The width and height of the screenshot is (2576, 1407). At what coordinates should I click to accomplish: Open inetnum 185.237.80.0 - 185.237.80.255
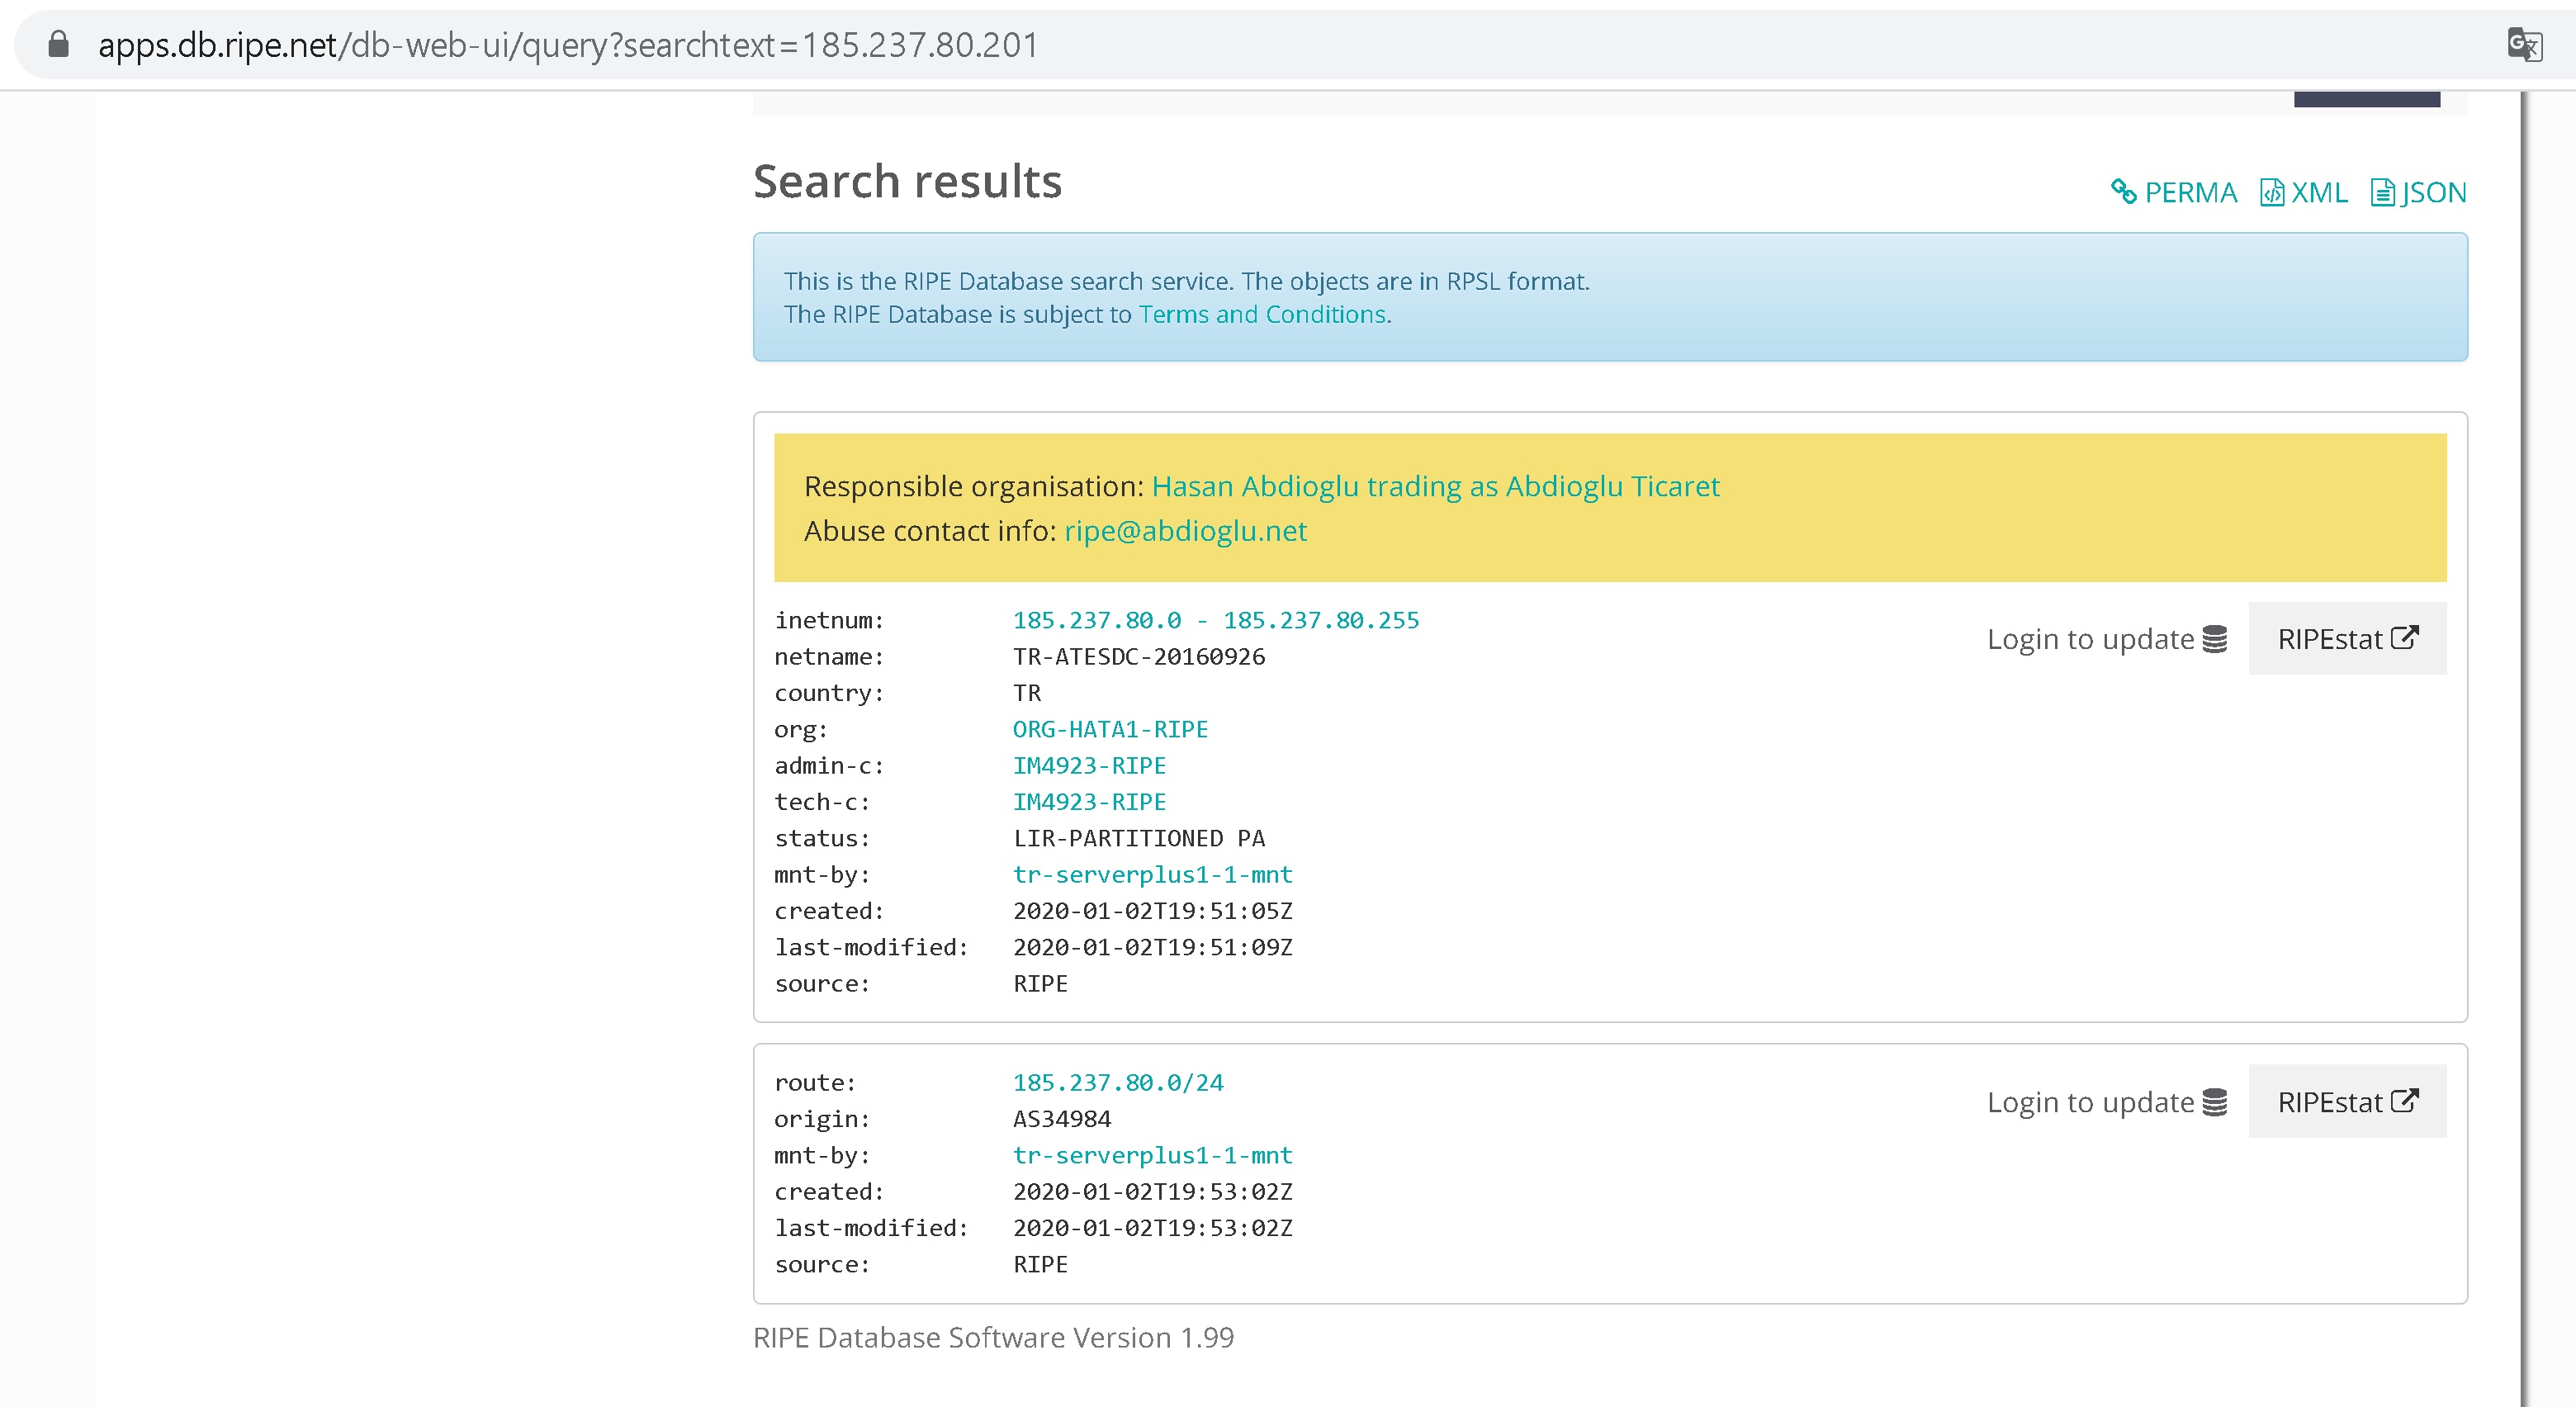(1216, 620)
